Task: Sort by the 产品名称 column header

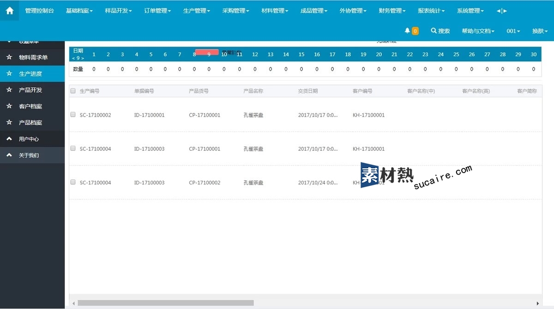Action: click(x=253, y=91)
